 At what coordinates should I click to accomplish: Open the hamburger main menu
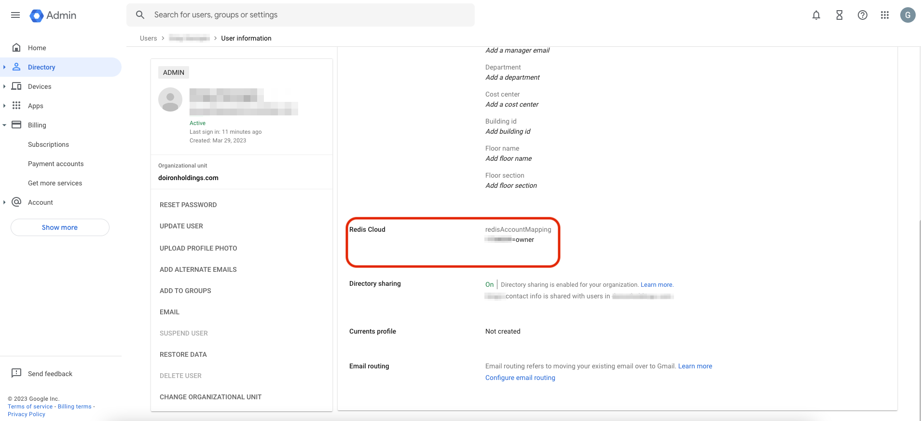[x=15, y=15]
